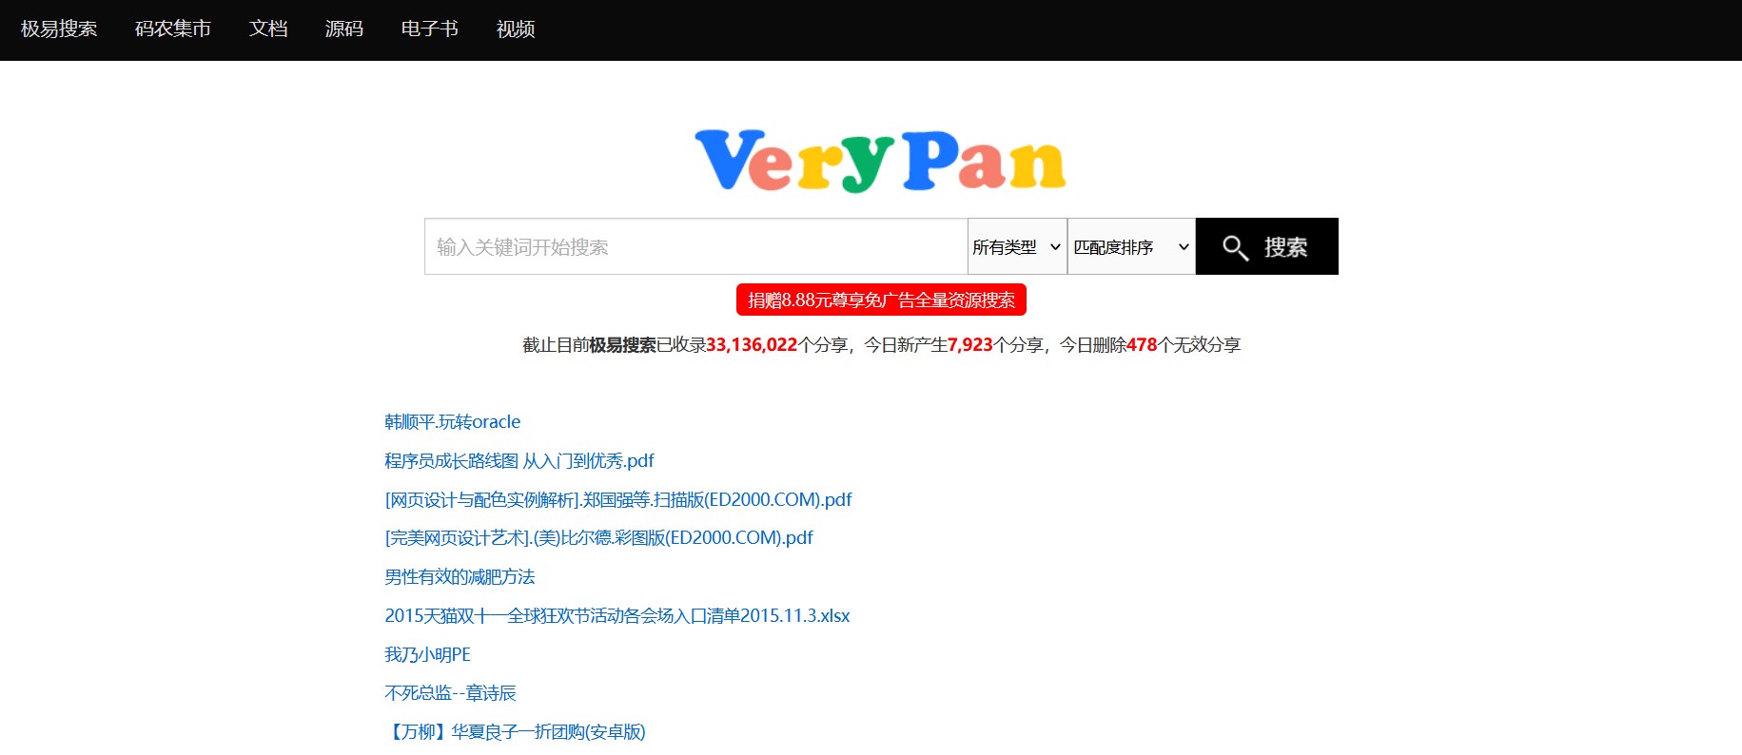Image resolution: width=1742 pixels, height=755 pixels.
Task: Click the magnifier icon in search button
Action: (x=1235, y=247)
